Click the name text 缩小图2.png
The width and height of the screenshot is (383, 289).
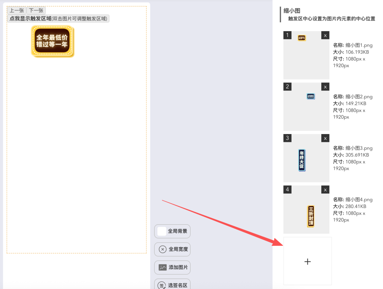359,97
